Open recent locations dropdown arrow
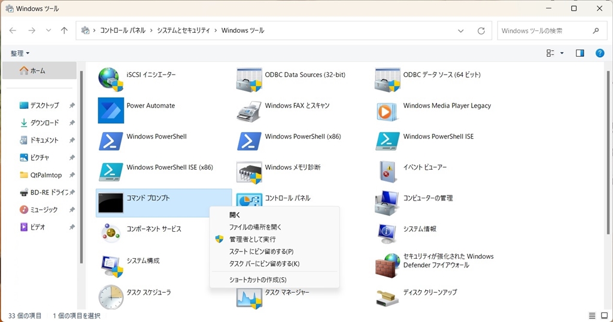Screen dimensions: 613x322 48,30
